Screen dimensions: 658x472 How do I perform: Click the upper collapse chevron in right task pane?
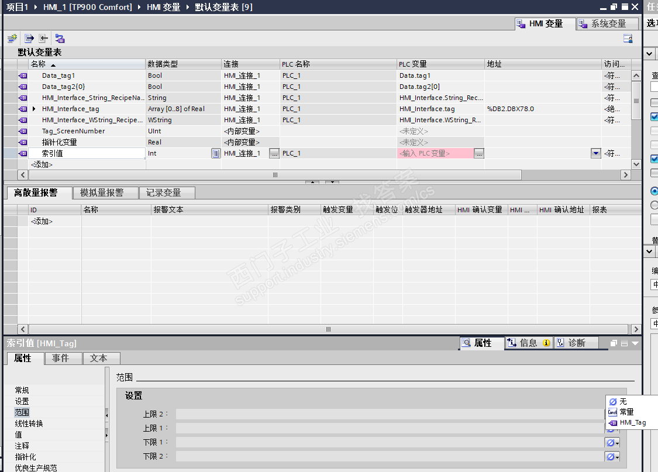click(x=649, y=54)
